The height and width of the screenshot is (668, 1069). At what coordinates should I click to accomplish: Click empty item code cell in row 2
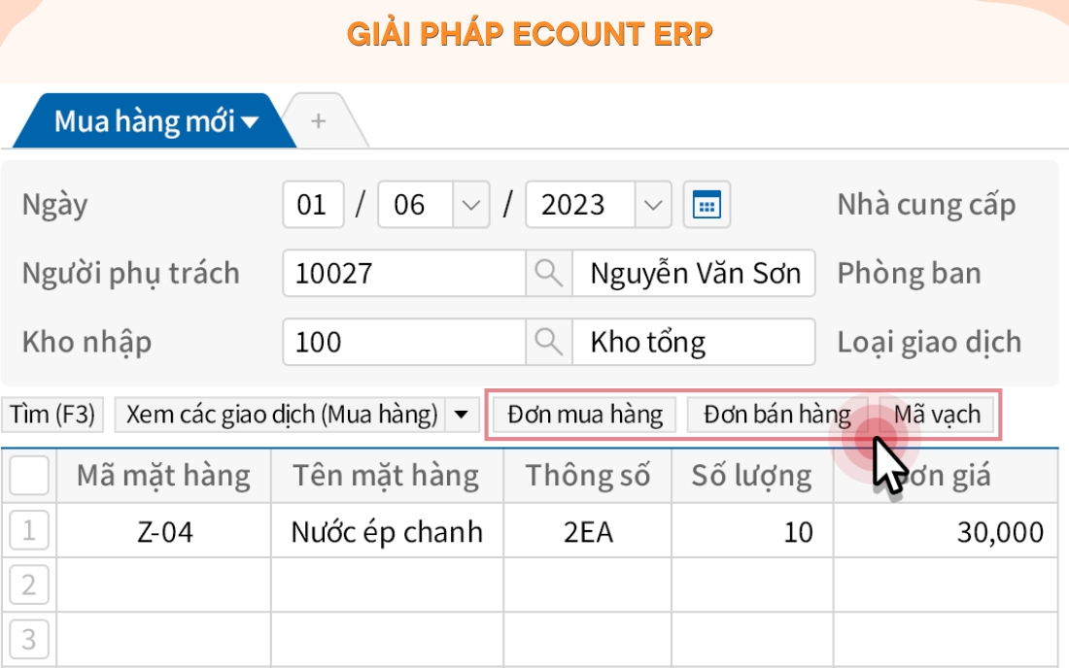tap(163, 584)
